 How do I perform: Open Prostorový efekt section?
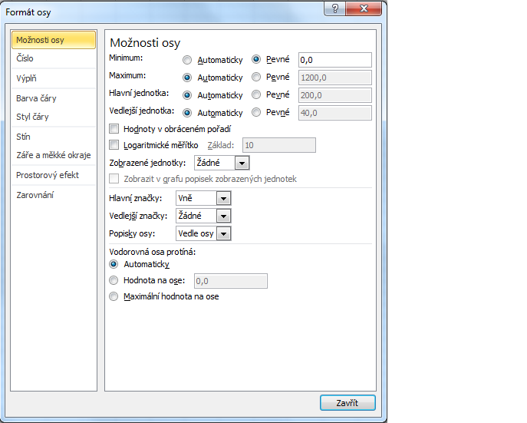[x=48, y=175]
